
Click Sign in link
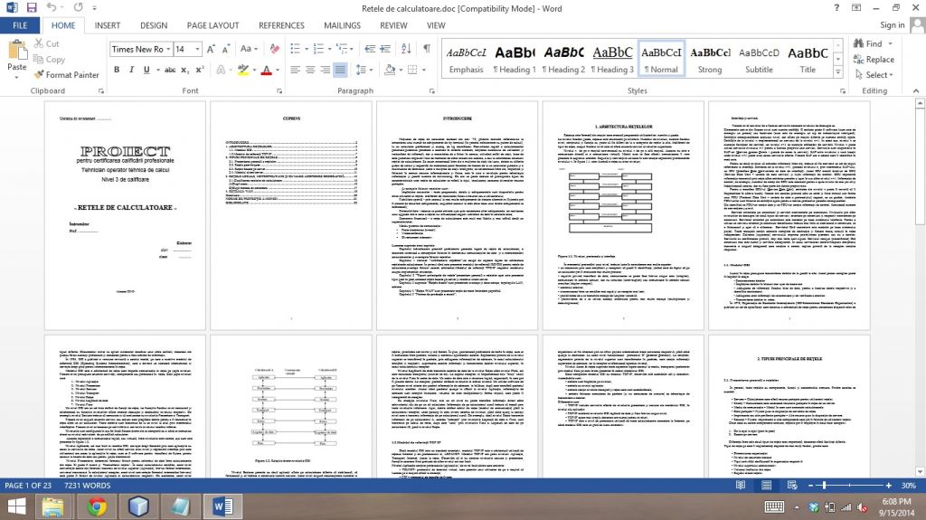[892, 25]
